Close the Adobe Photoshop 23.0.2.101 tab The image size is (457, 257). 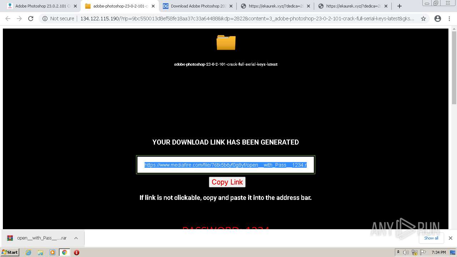coord(75,6)
